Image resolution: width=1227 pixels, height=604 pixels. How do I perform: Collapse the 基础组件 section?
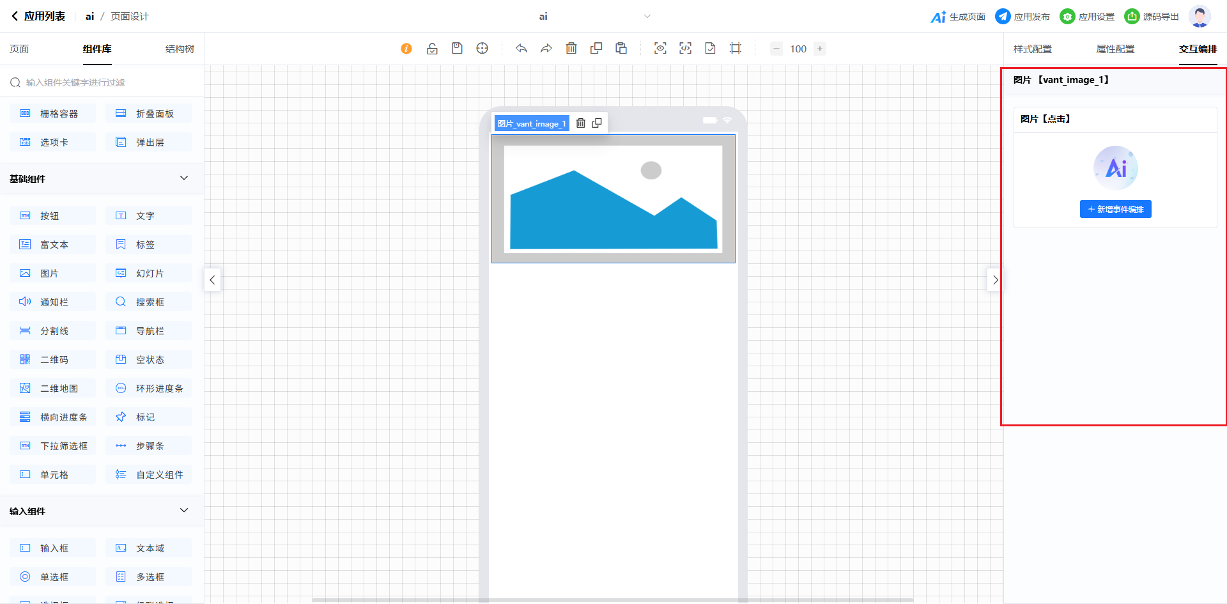(184, 178)
